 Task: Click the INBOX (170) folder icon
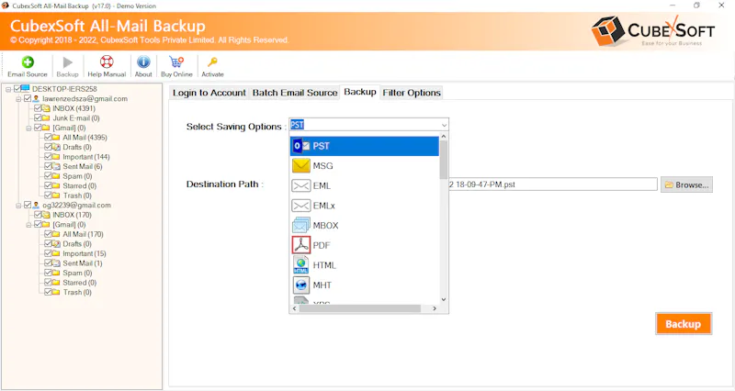coord(46,215)
